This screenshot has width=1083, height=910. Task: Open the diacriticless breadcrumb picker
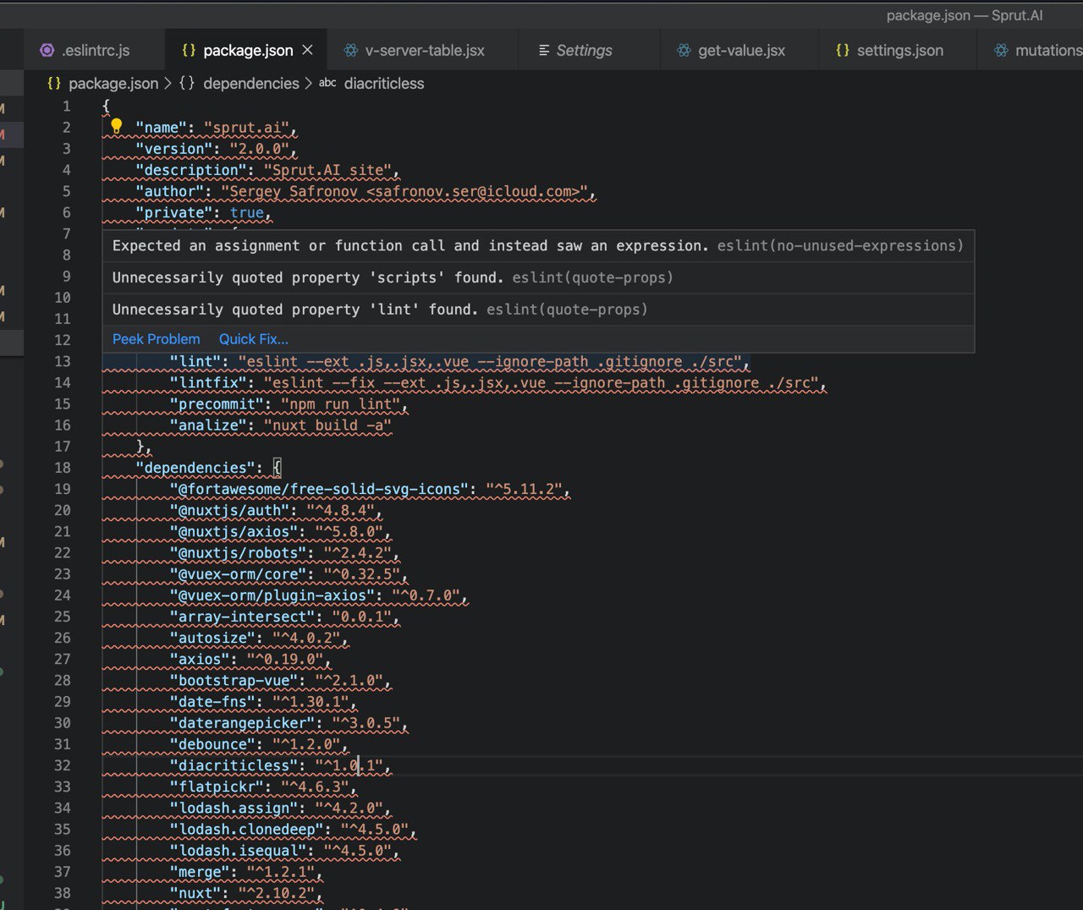[x=384, y=84]
